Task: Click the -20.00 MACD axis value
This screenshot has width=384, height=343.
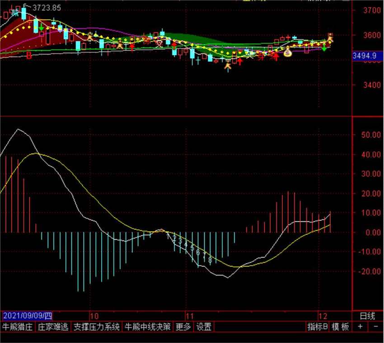Action: (x=369, y=271)
